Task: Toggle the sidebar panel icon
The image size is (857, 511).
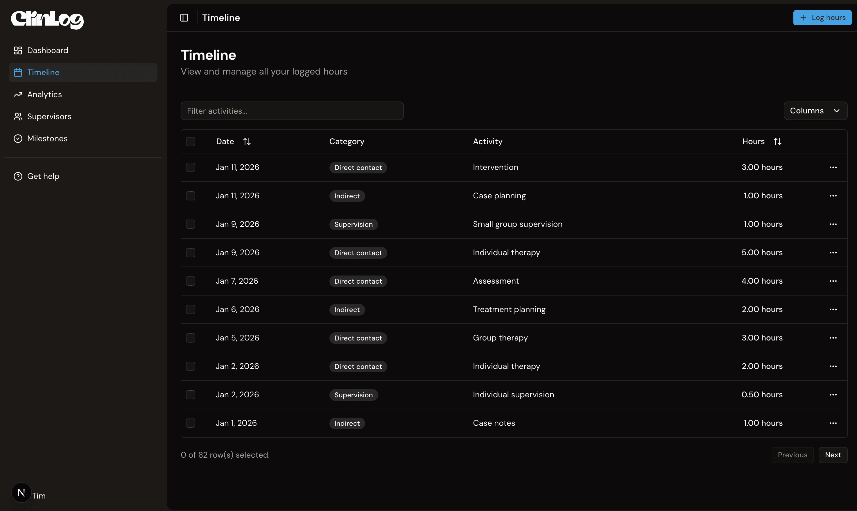Action: click(184, 18)
